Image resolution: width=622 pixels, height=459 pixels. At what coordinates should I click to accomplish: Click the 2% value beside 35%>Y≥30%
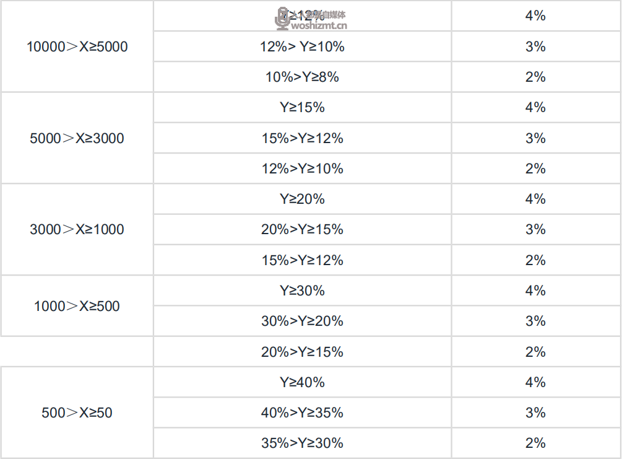(x=535, y=443)
